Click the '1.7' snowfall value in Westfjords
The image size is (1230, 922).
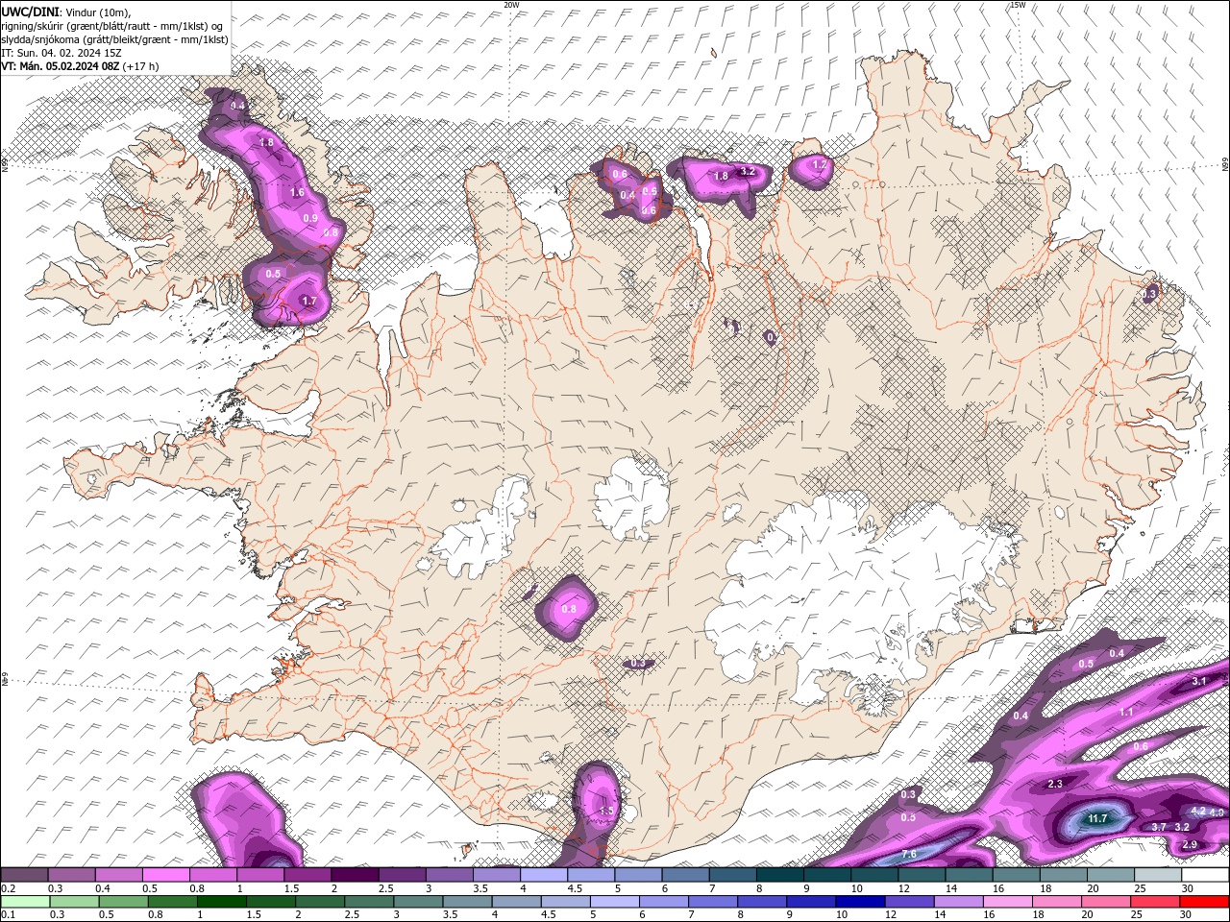[x=308, y=301]
